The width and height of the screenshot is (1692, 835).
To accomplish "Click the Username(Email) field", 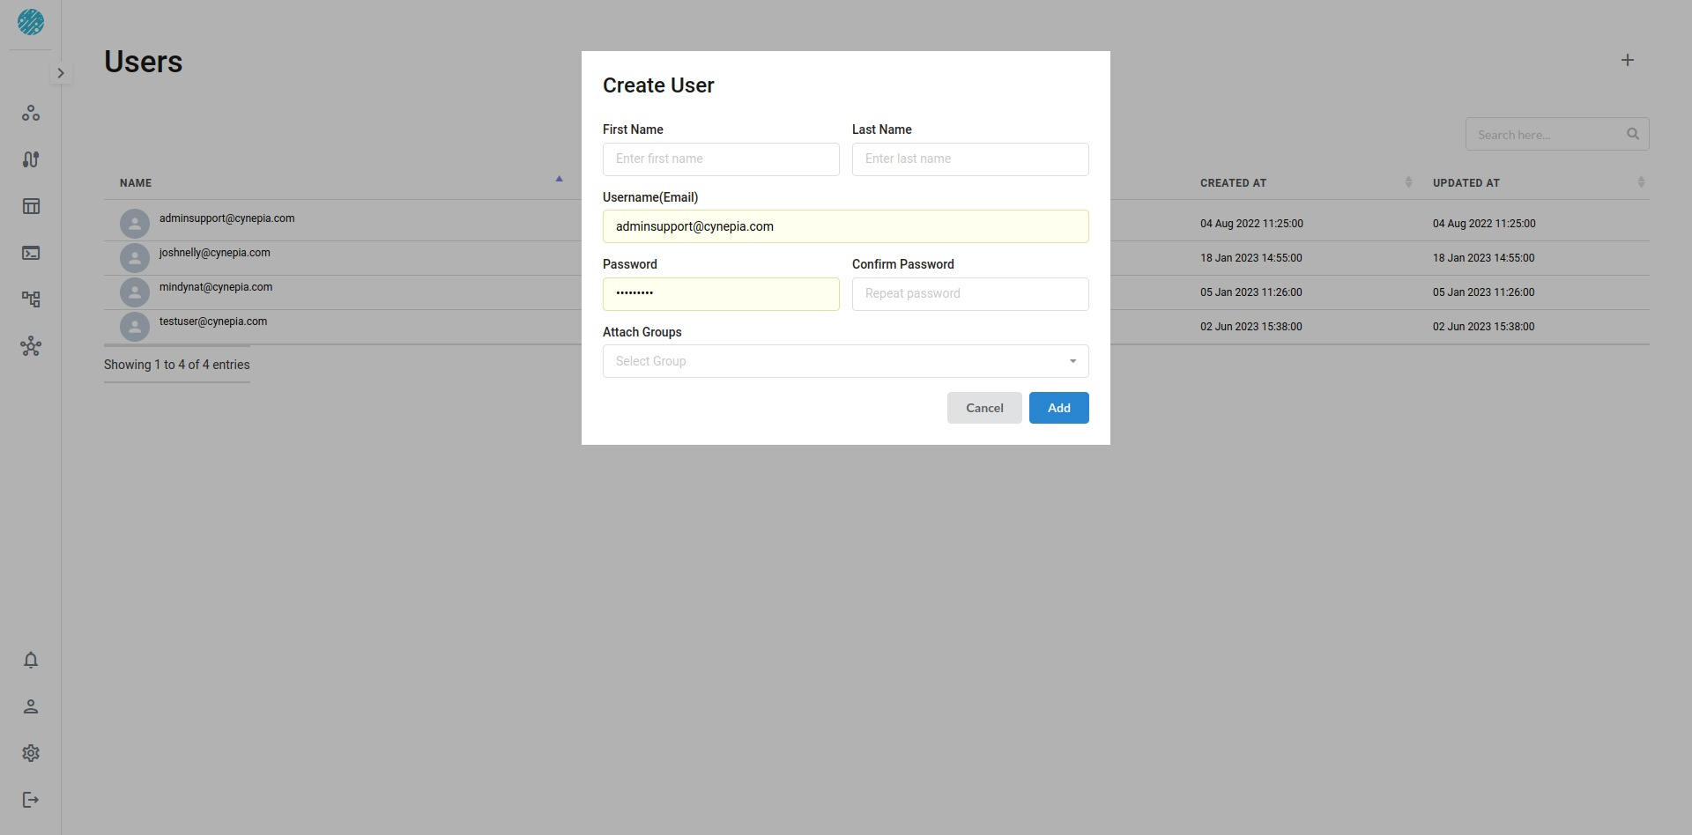I will pyautogui.click(x=846, y=226).
